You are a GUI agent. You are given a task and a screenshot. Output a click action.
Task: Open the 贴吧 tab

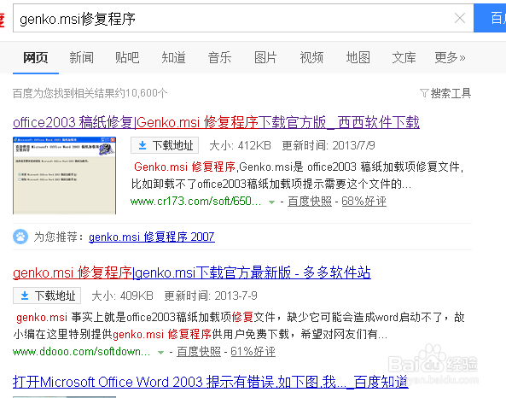(127, 58)
